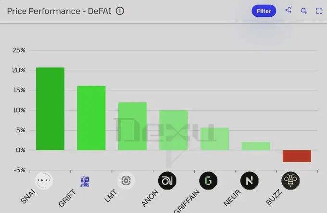The width and height of the screenshot is (327, 213).
Task: Expand the chart to fullscreen
Action: pos(319,11)
